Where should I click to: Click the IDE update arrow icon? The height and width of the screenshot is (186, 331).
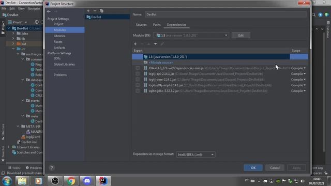[x=321, y=15]
